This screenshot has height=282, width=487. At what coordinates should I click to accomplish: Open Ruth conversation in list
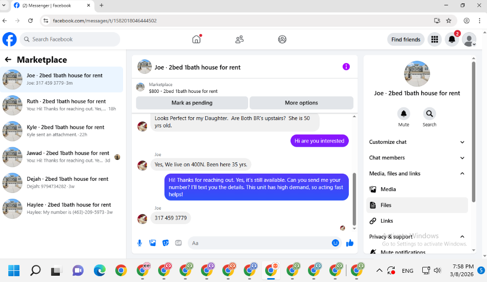[61, 105]
